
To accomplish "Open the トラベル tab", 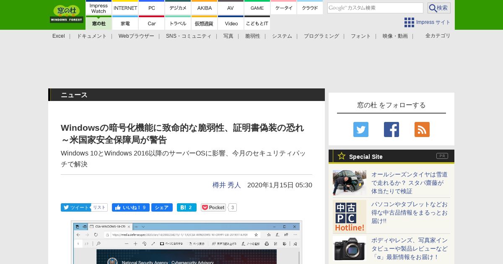I will (178, 23).
